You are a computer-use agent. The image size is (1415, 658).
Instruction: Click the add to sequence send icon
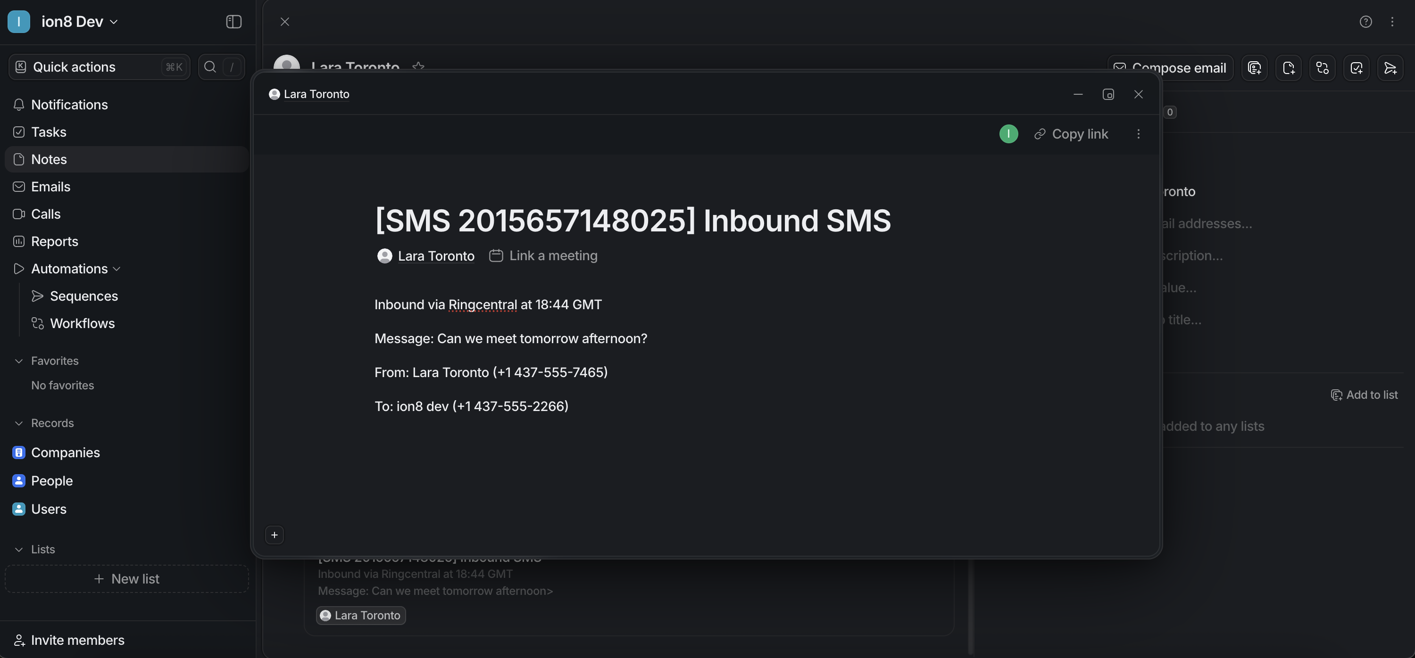click(1390, 67)
